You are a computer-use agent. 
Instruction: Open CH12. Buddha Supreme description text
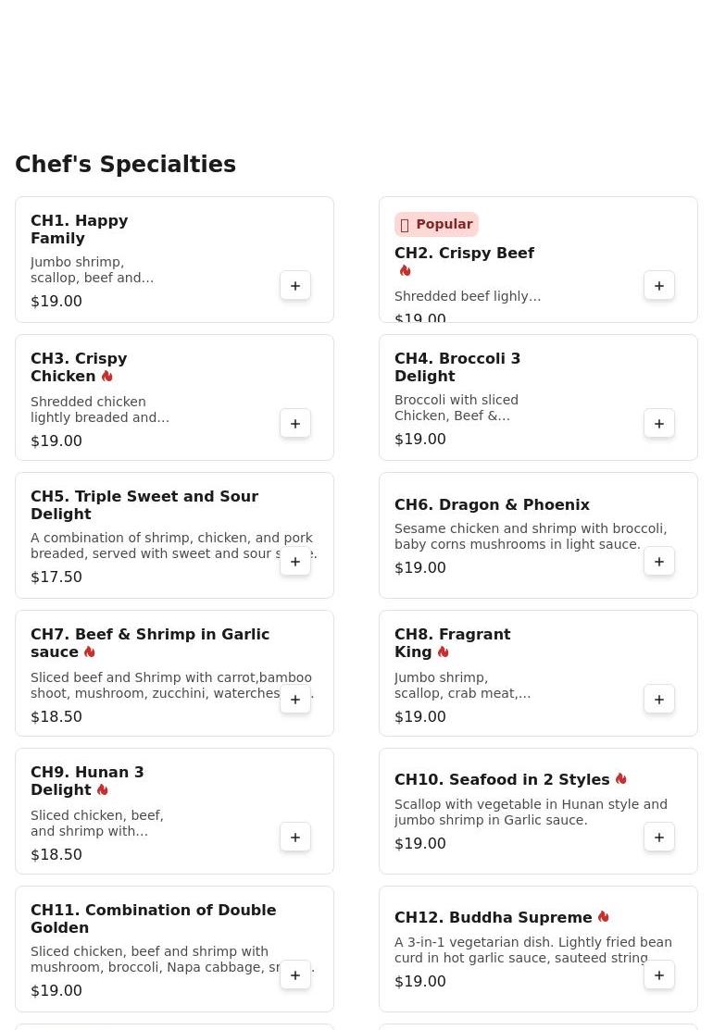532,949
